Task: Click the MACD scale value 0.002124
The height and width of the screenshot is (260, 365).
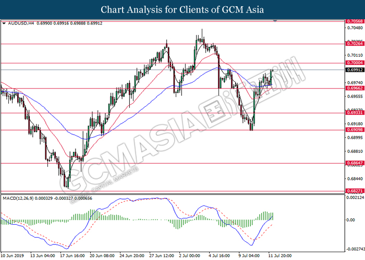Action: (356, 198)
